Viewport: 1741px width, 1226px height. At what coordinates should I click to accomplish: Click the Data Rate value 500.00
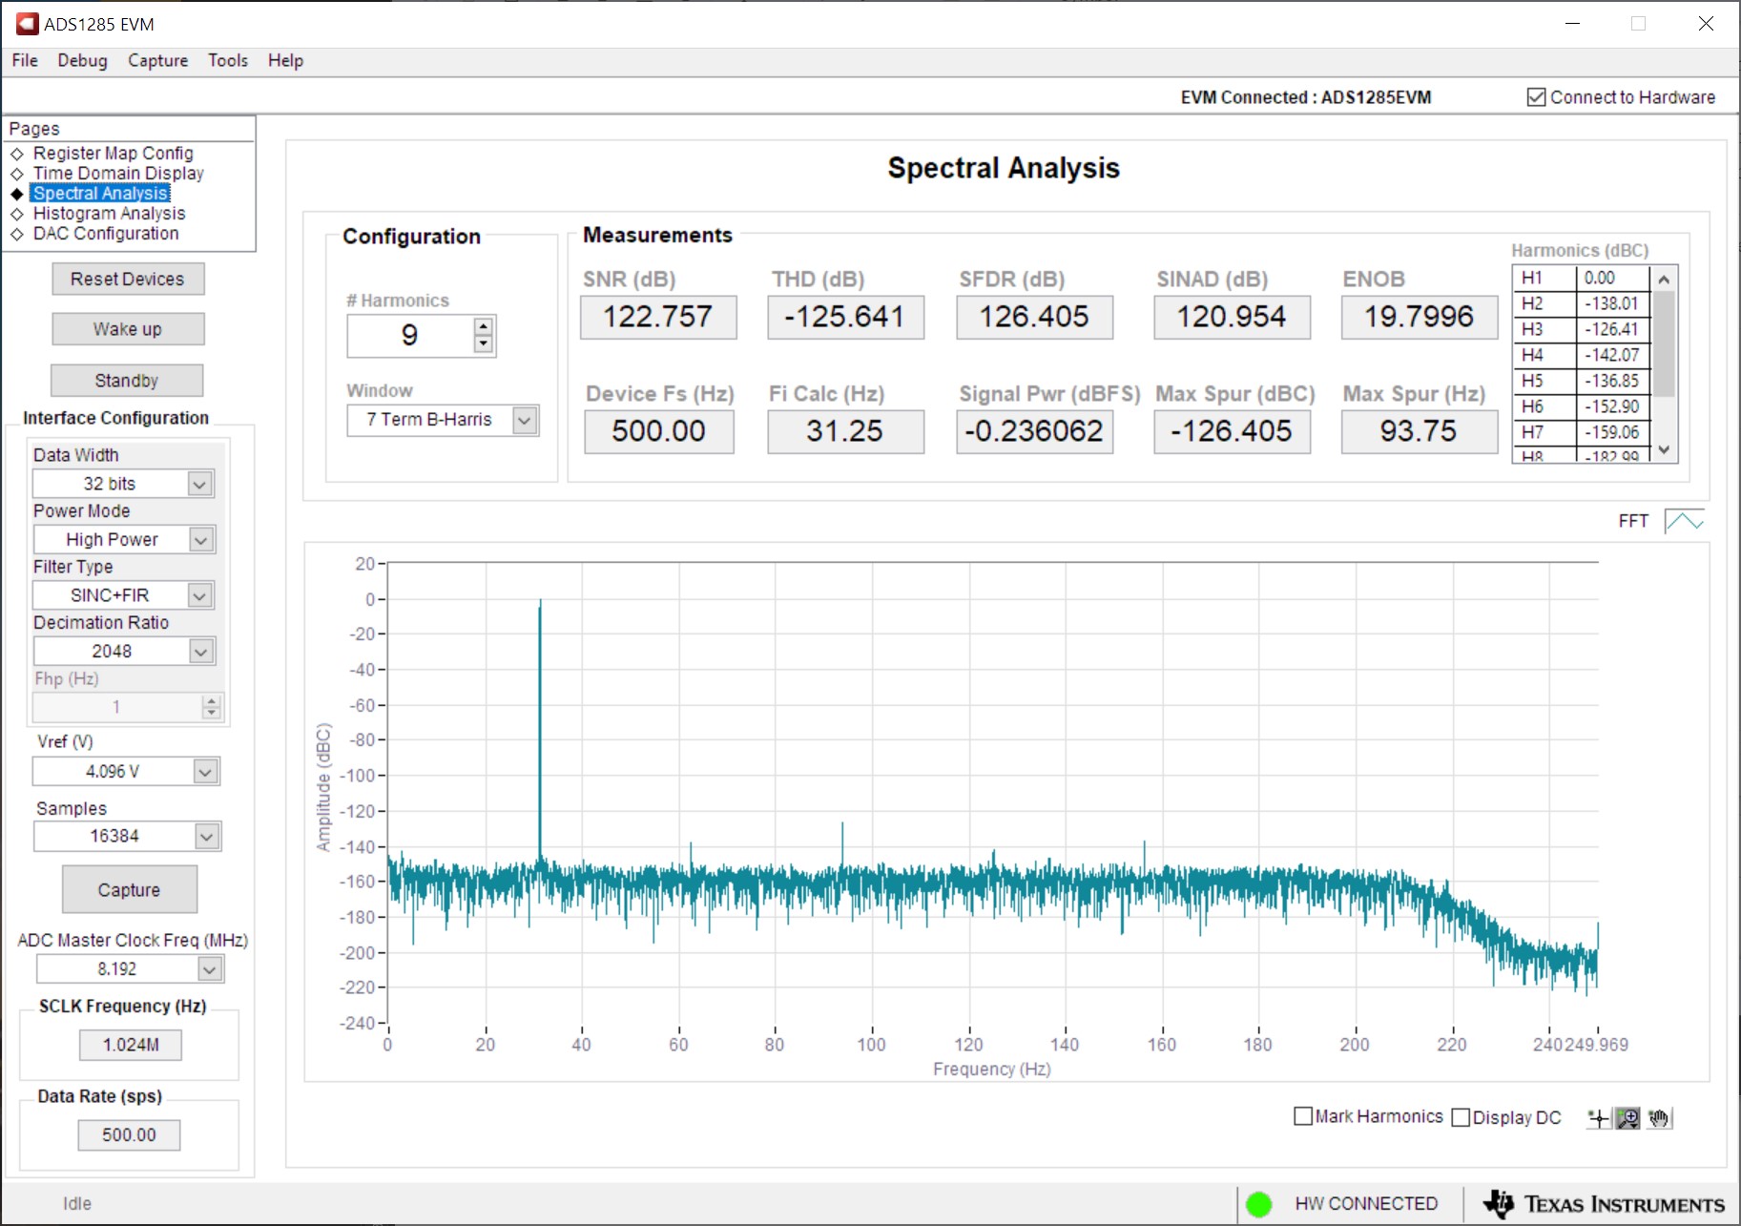pyautogui.click(x=129, y=1134)
